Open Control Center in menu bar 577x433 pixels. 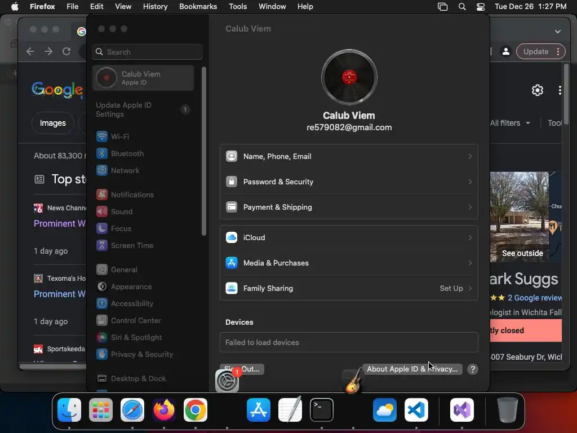[481, 6]
